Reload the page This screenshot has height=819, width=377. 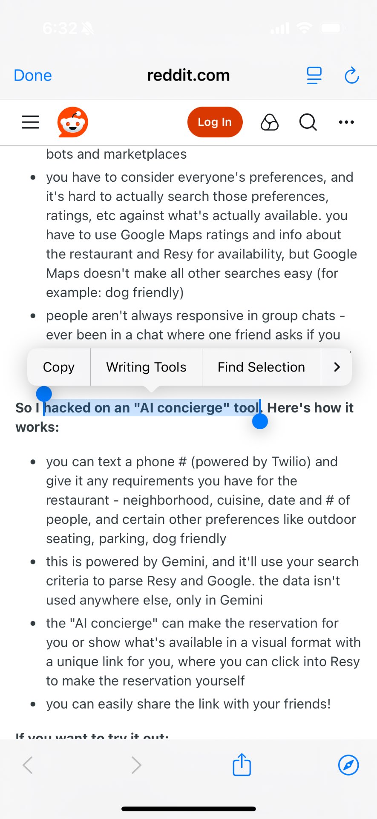pos(352,76)
